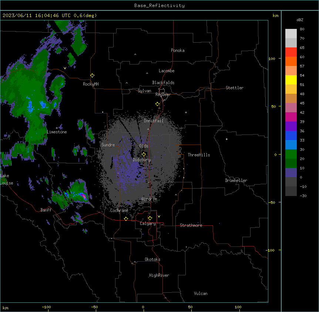Click the 57 value on dBZ legend
The height and width of the screenshot is (312, 319).
point(302,66)
